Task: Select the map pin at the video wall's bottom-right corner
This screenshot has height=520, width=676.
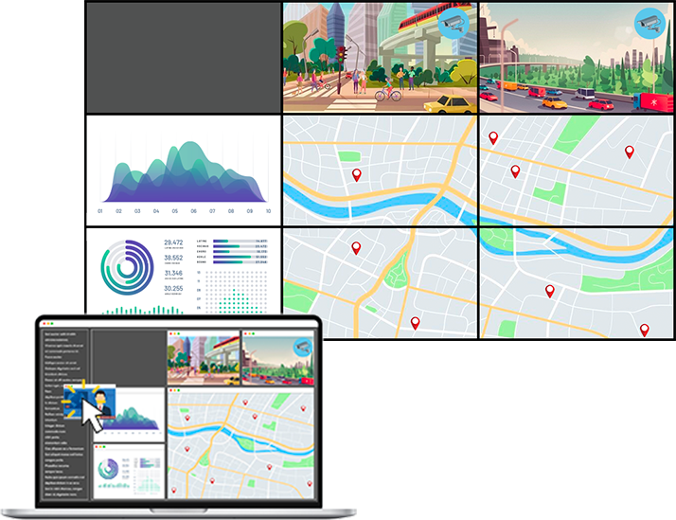Action: (x=644, y=330)
